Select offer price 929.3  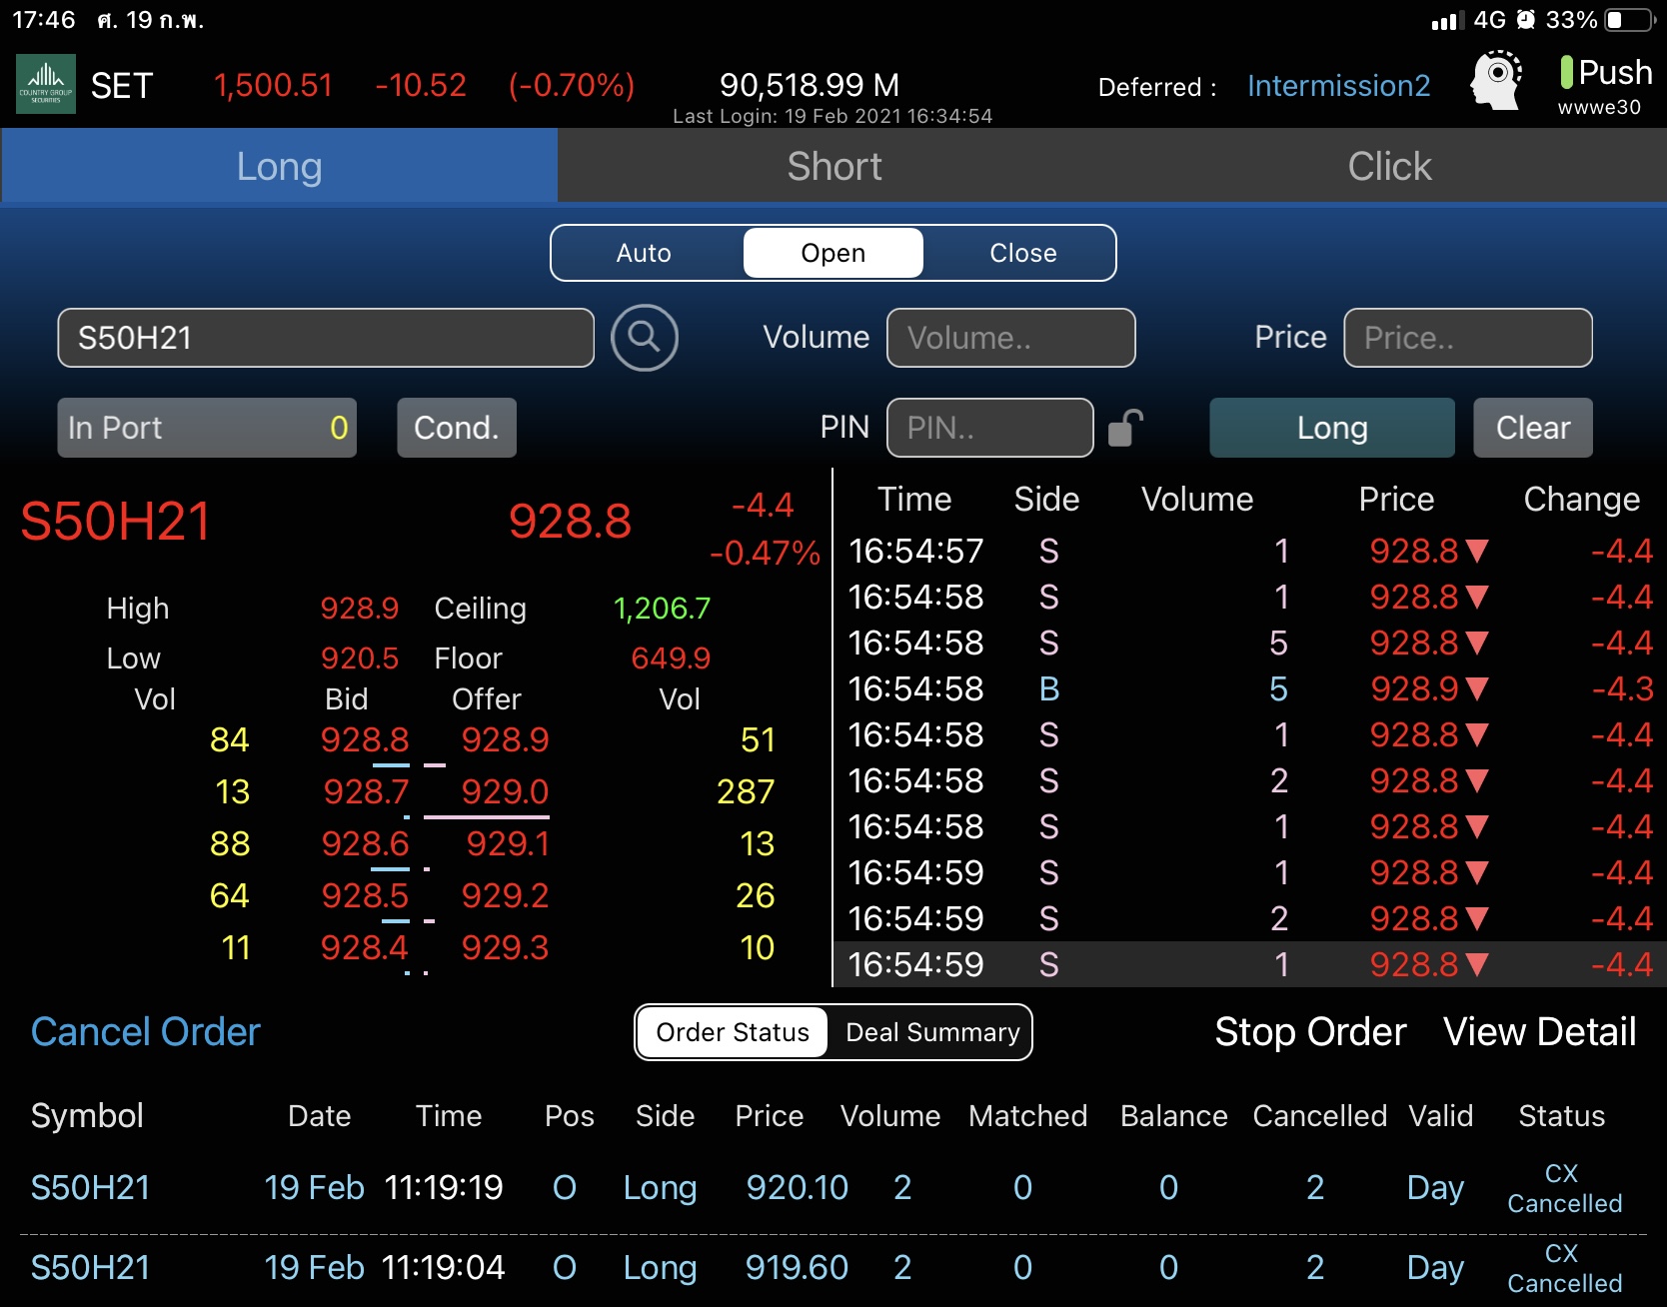pos(505,947)
